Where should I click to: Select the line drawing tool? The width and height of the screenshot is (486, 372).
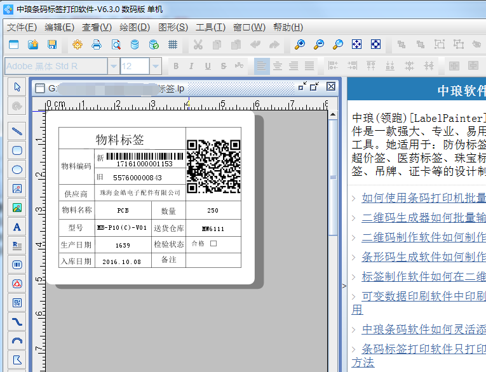pos(17,131)
